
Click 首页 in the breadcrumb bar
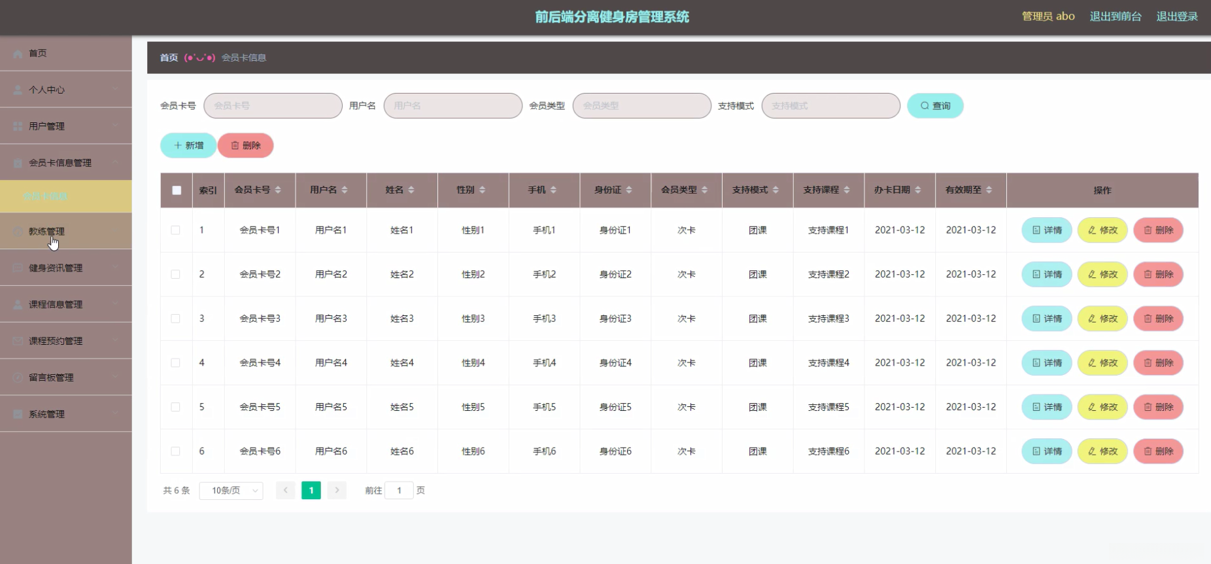[x=169, y=58]
